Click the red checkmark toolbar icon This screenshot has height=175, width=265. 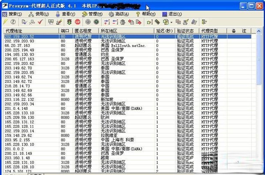pyautogui.click(x=41, y=22)
